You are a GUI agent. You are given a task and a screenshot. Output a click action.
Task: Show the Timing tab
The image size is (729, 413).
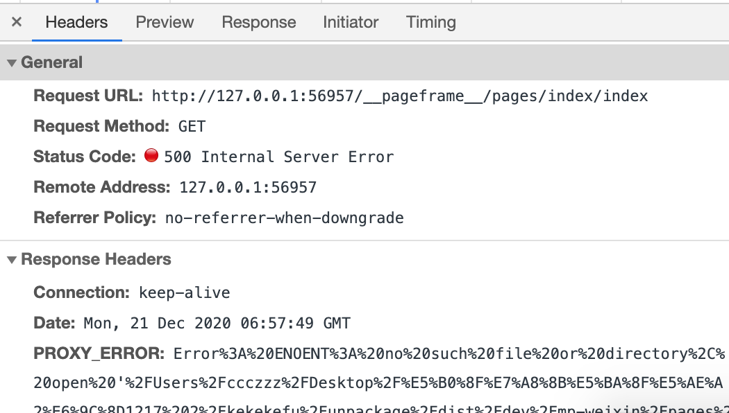pyautogui.click(x=431, y=21)
